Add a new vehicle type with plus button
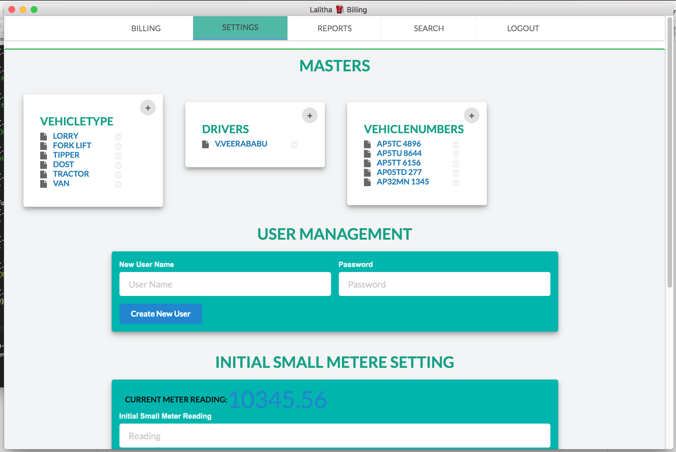Screen dimensions: 676x452 click(x=148, y=108)
